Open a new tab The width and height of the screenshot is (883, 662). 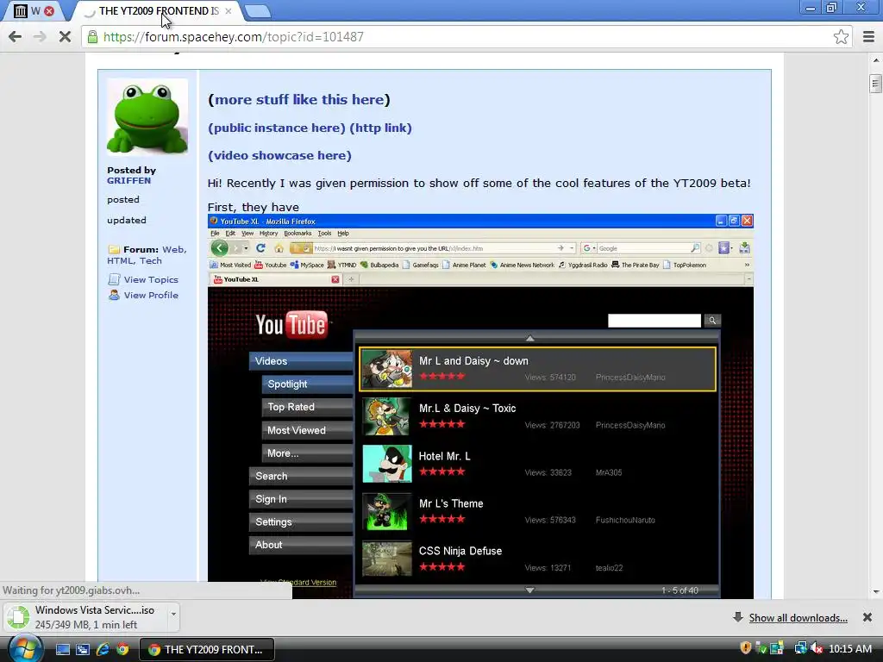pos(258,11)
